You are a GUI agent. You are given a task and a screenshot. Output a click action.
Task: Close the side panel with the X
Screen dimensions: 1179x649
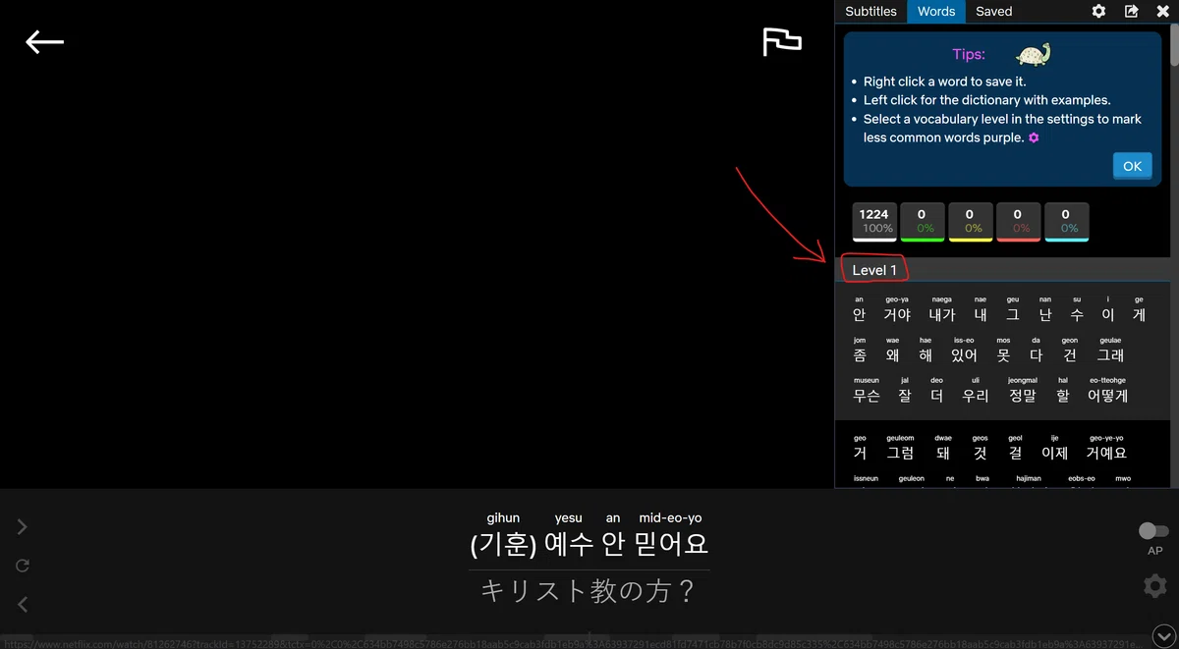tap(1162, 11)
